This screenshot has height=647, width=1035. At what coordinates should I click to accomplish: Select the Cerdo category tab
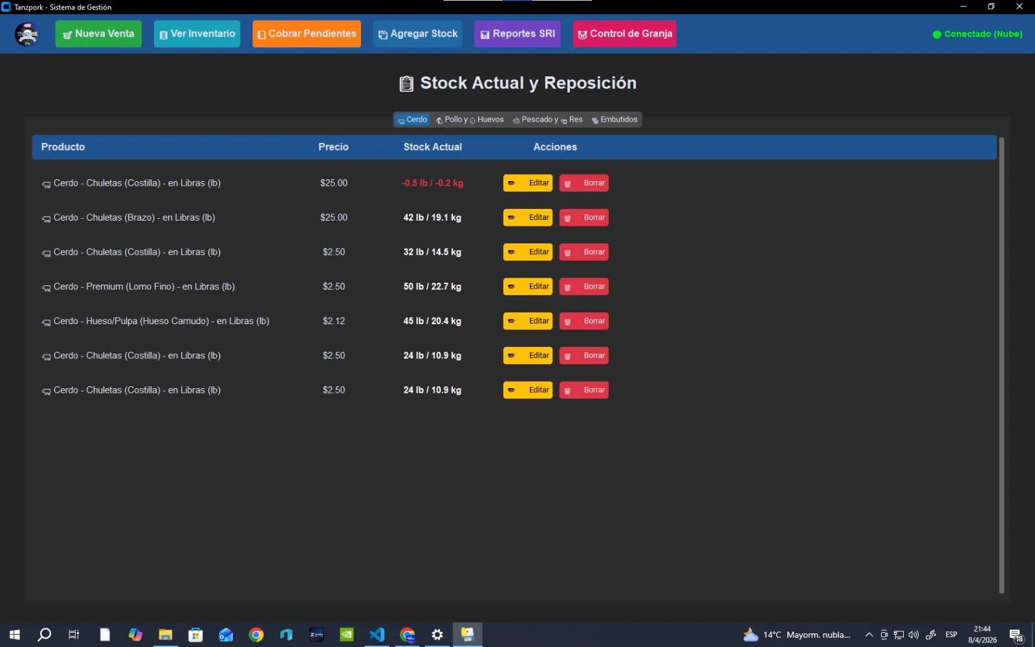click(412, 120)
